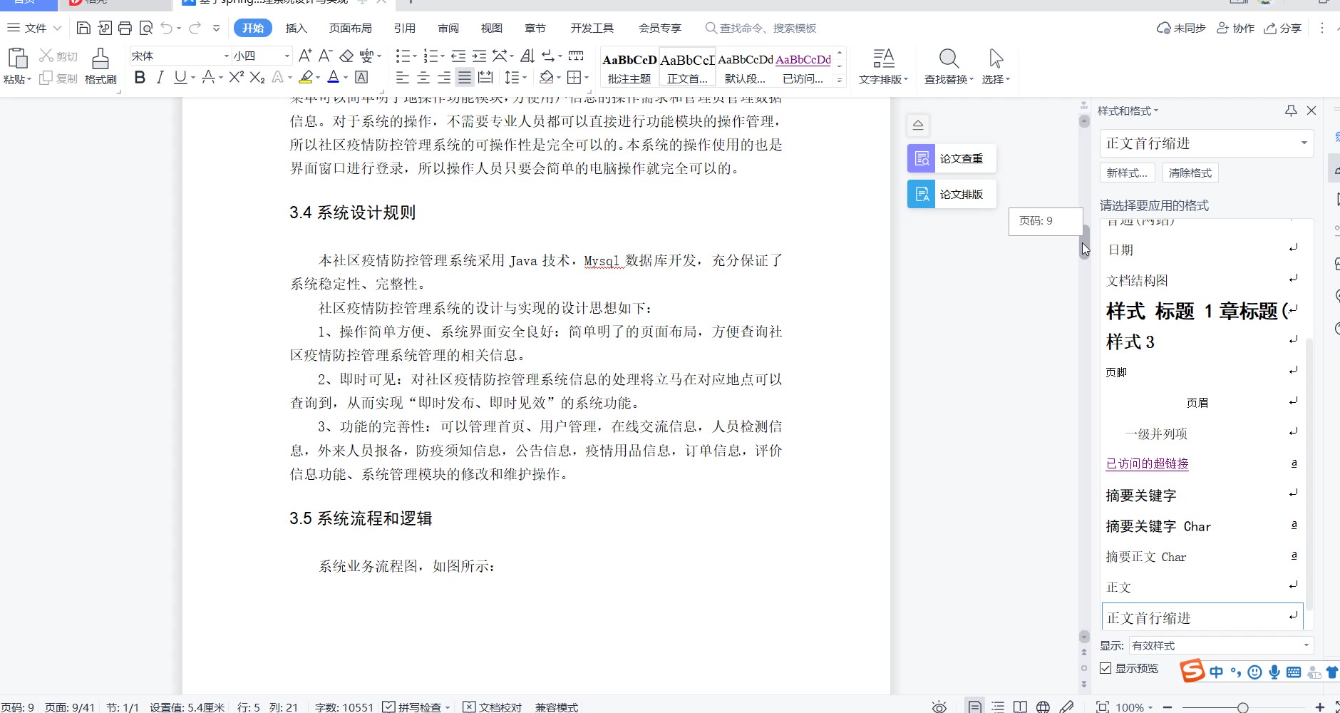Toggle Underline formatting
Screen dimensions: 1340x713
click(x=180, y=77)
